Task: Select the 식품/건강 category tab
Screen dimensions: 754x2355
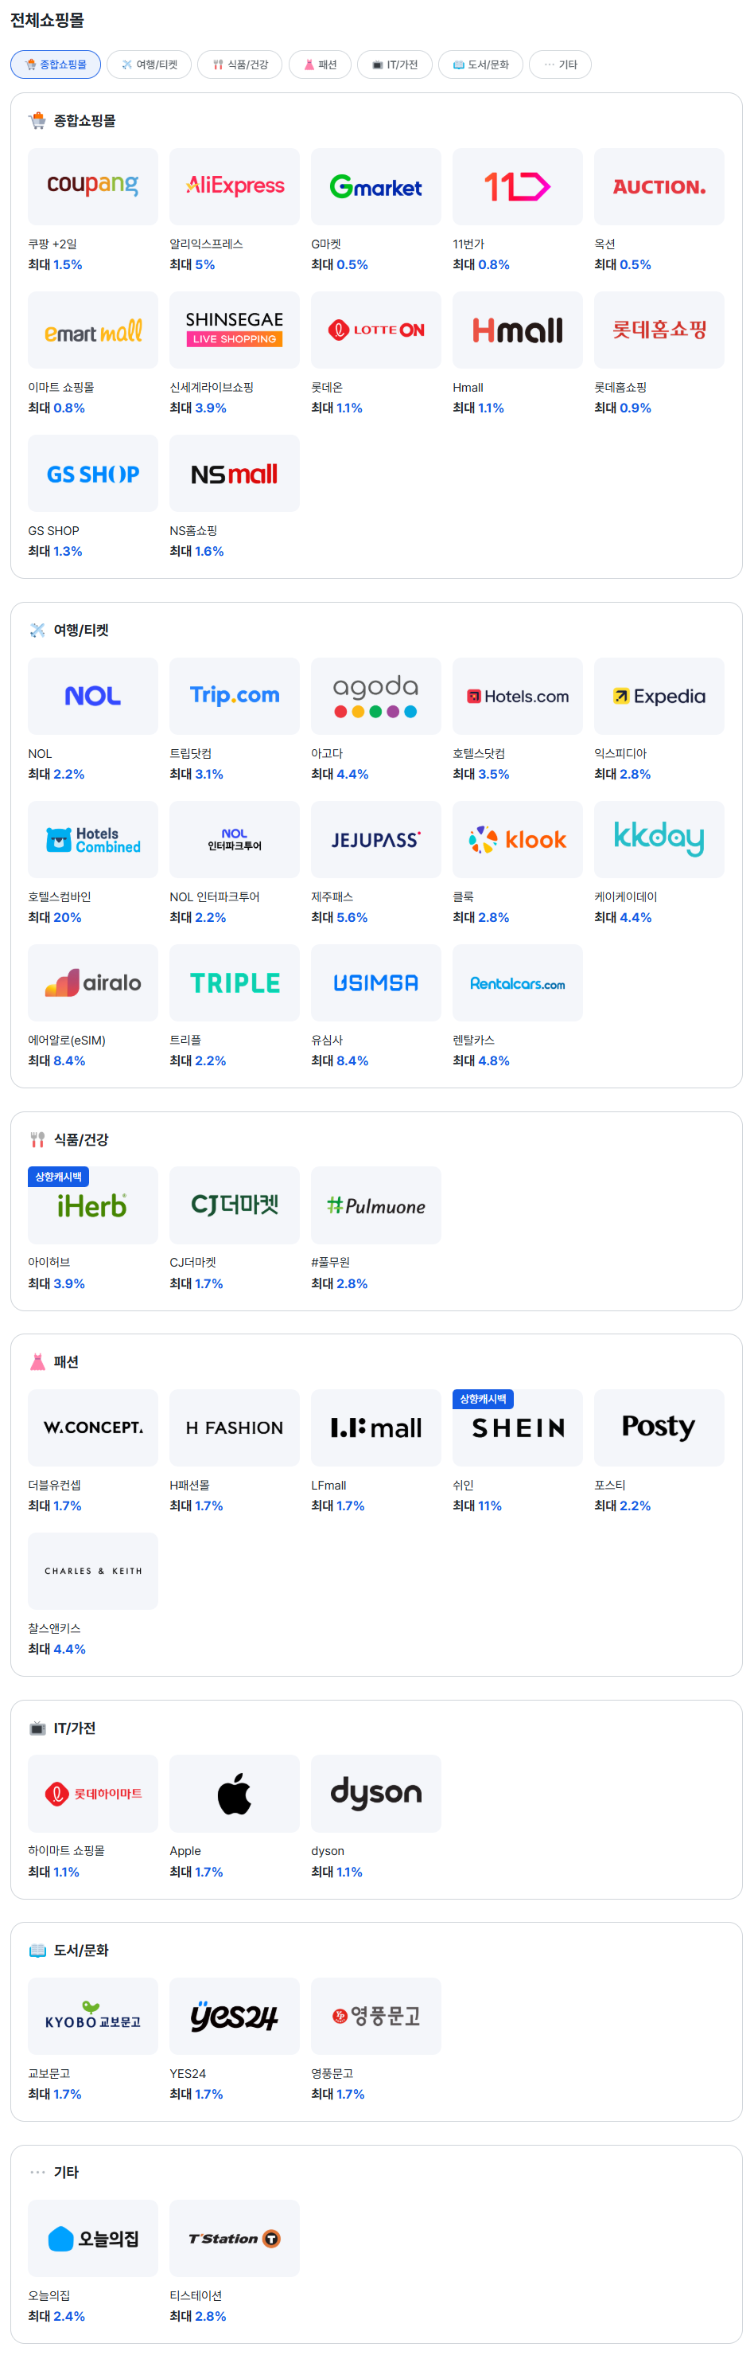Action: 240,65
